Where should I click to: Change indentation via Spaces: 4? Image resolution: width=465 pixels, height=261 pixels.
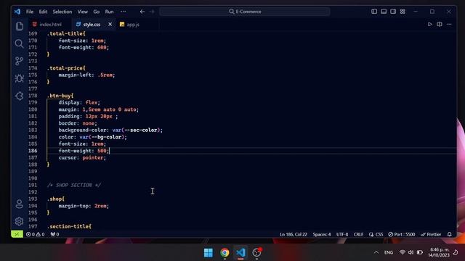tap(322, 234)
